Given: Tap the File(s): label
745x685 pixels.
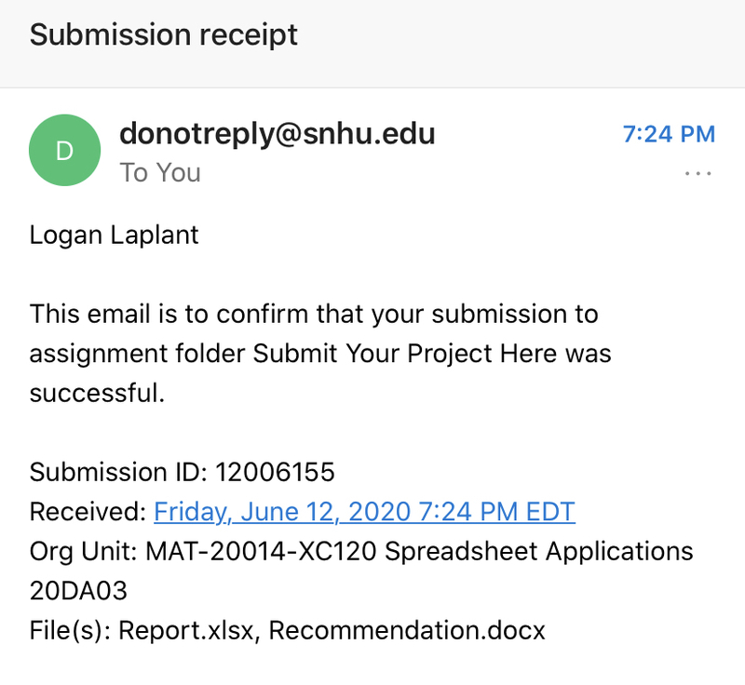Looking at the screenshot, I should (x=71, y=630).
